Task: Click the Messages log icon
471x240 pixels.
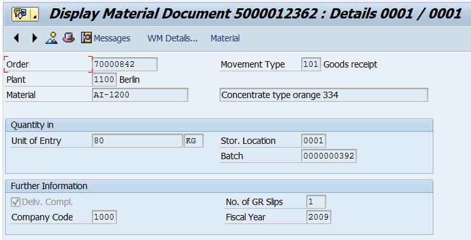Action: click(x=86, y=38)
